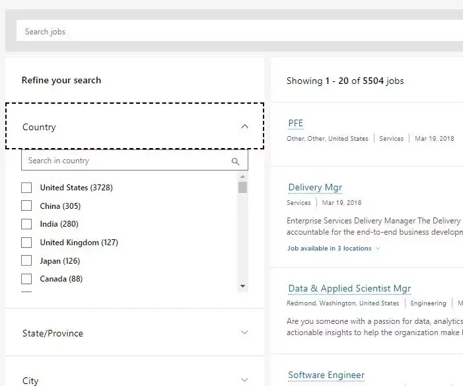The width and height of the screenshot is (463, 386).
Task: Open Data & Applied Scientist Mgr listing
Action: [x=349, y=289]
